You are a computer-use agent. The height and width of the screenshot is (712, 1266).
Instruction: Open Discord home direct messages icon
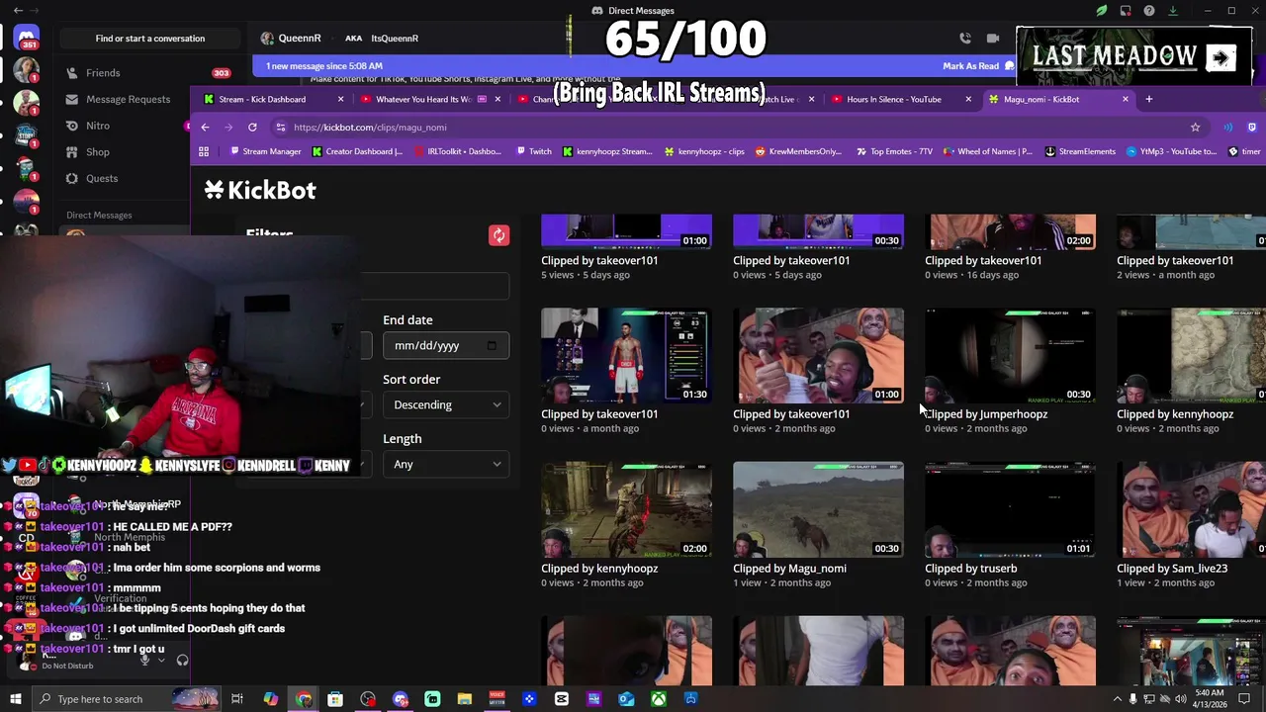(x=27, y=38)
